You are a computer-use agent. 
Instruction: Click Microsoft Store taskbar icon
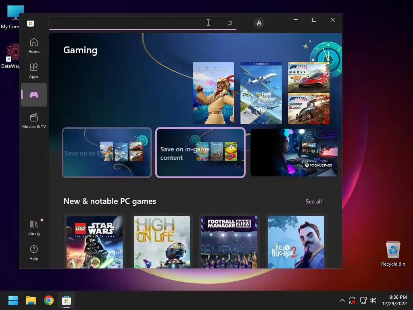[x=67, y=300]
